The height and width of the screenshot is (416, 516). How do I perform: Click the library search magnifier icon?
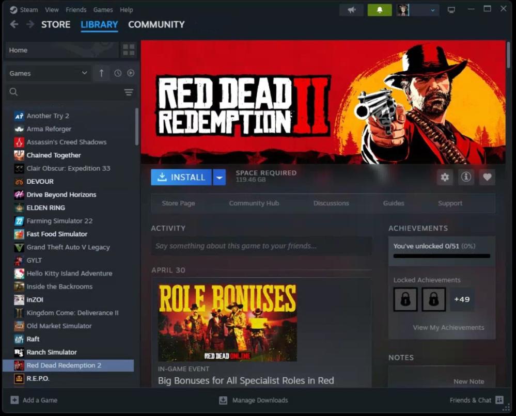point(13,92)
